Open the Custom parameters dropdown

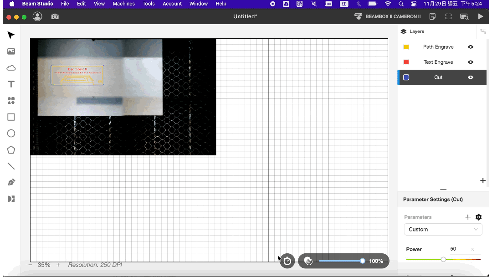coord(443,229)
